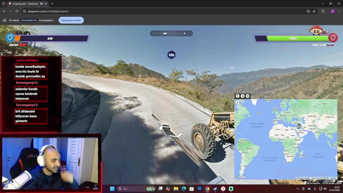Click chat username uonlycallmekev
343x193 pixels.
pyautogui.click(x=27, y=60)
